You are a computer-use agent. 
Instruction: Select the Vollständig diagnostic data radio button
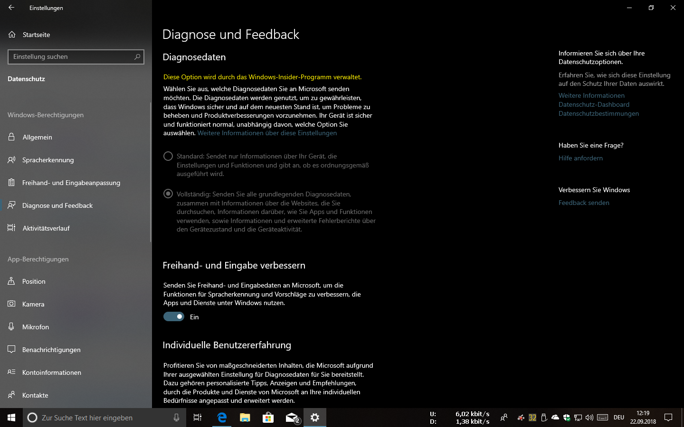point(168,194)
